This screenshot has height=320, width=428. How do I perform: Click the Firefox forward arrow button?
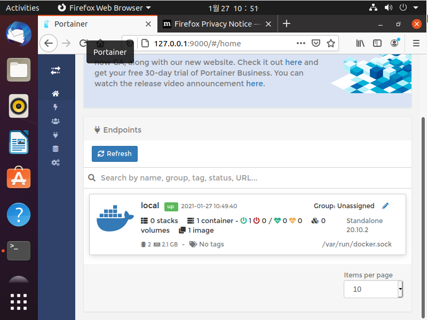66,43
